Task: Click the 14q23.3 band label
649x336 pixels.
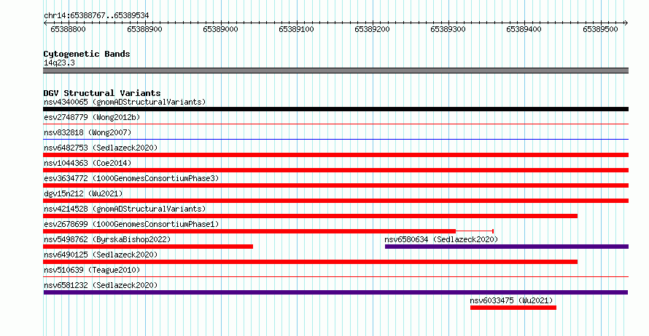Action: point(59,63)
